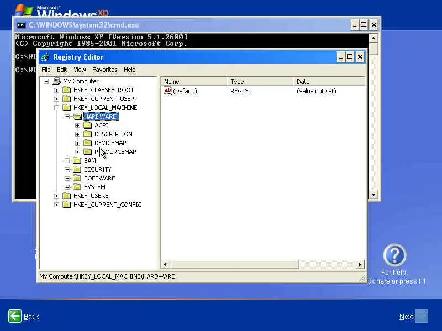Screen dimensions: 442x331
Task: Expand the DESCRIPTION key node
Action: click(77, 134)
